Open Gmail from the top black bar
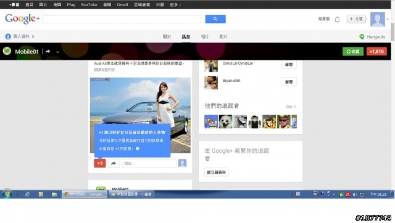395x223 pixels. tap(122, 5)
